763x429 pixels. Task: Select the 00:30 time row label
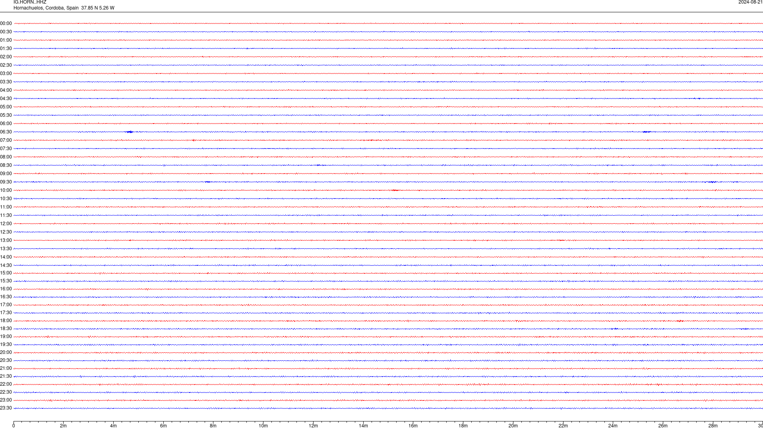(6, 32)
